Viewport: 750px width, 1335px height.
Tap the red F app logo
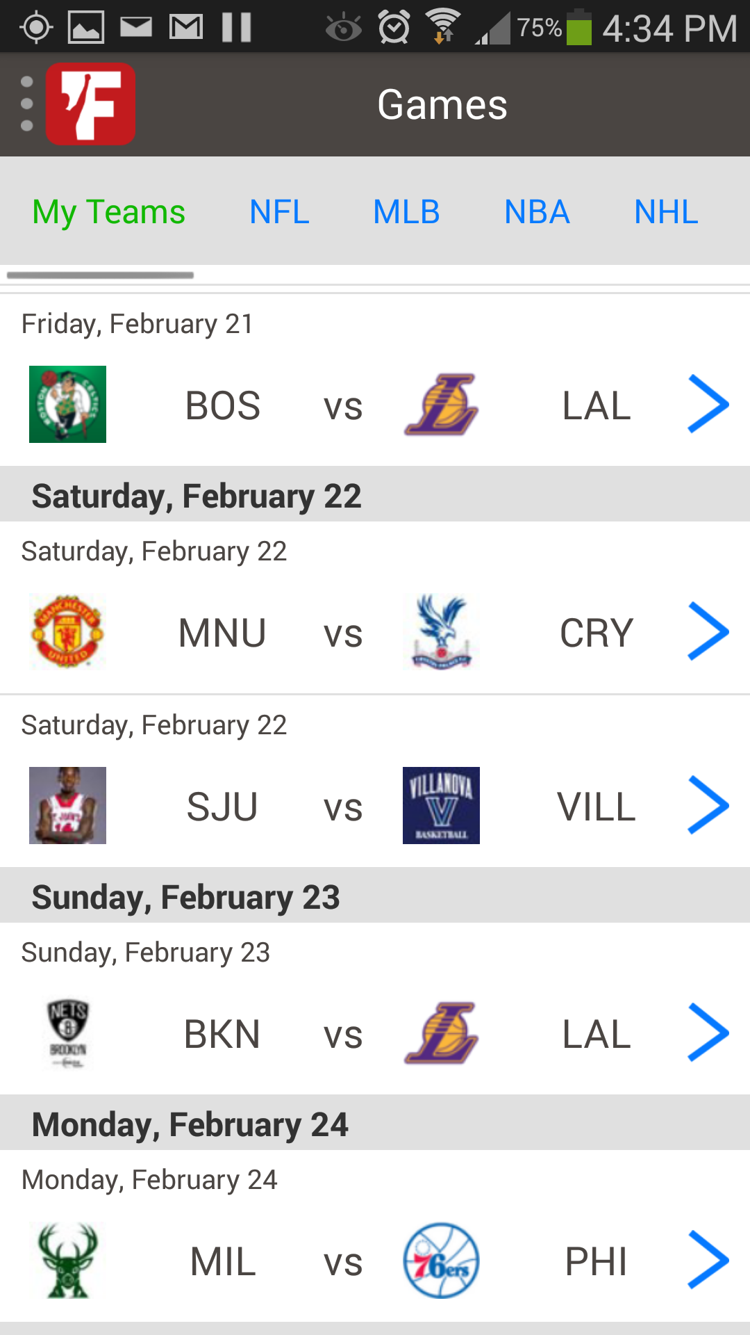point(90,104)
